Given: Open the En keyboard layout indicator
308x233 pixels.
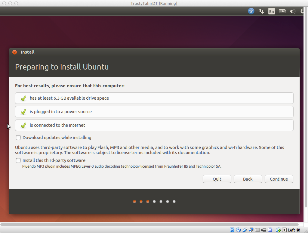Looking at the screenshot, I should 272,11.
